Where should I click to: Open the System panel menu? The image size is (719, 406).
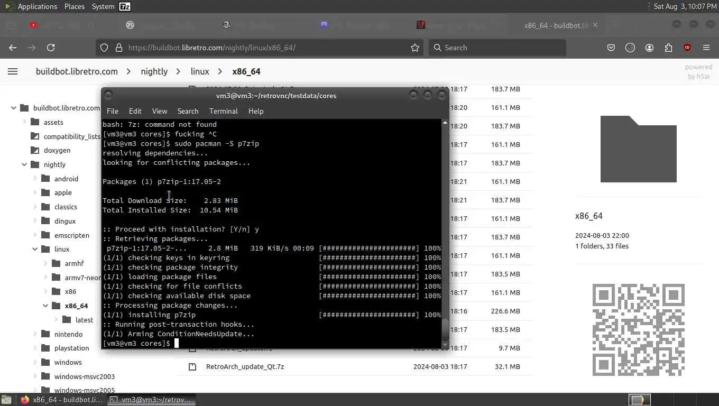[x=103, y=6]
